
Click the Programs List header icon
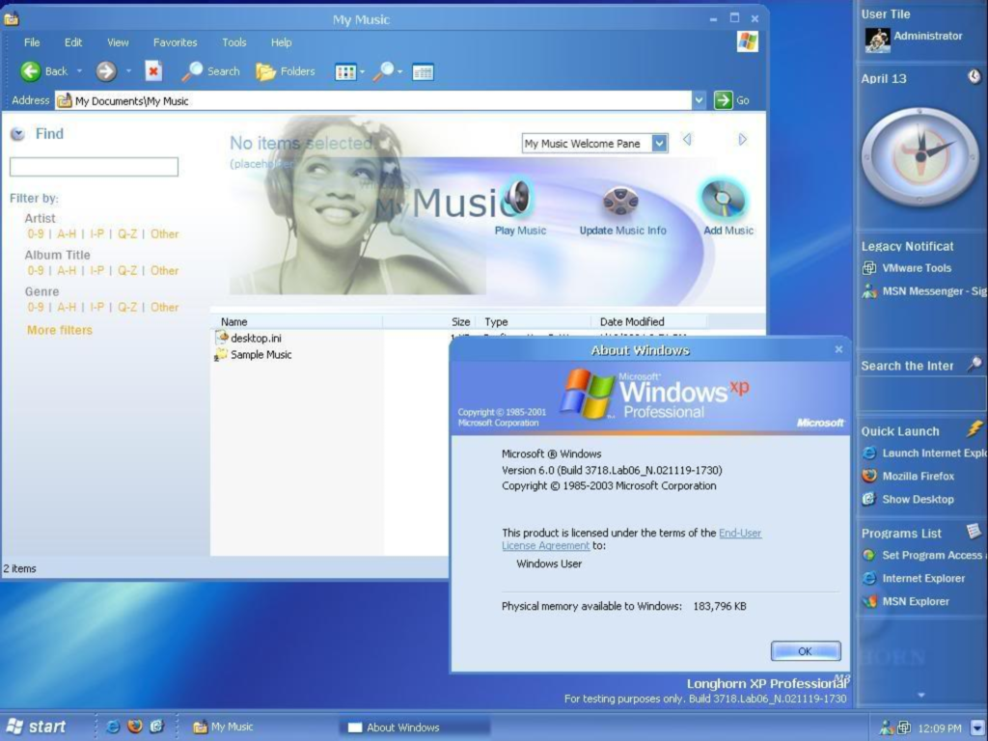point(974,532)
